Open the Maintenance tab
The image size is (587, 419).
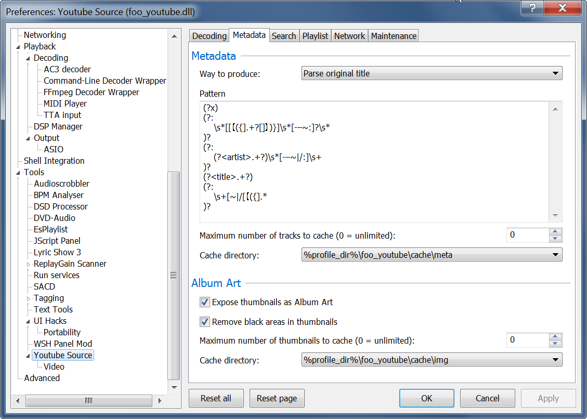click(x=394, y=36)
